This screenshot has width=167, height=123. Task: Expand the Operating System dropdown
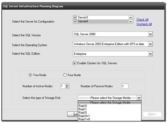150,44
